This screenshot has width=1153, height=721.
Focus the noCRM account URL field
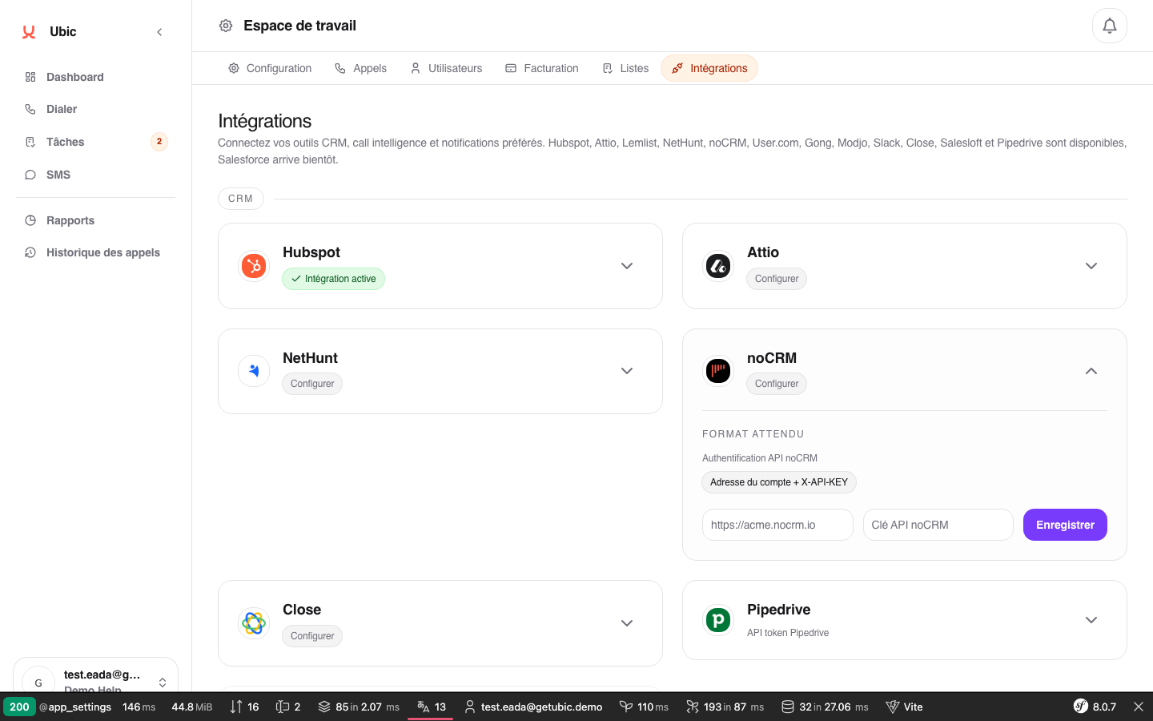point(777,525)
